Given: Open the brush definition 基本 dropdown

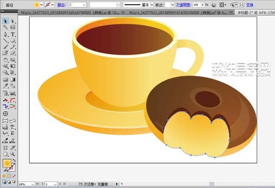Looking at the screenshot, I should (152, 5).
